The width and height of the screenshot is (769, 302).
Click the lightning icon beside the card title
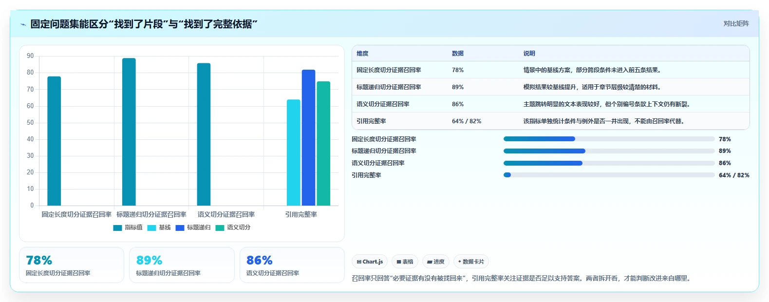23,24
